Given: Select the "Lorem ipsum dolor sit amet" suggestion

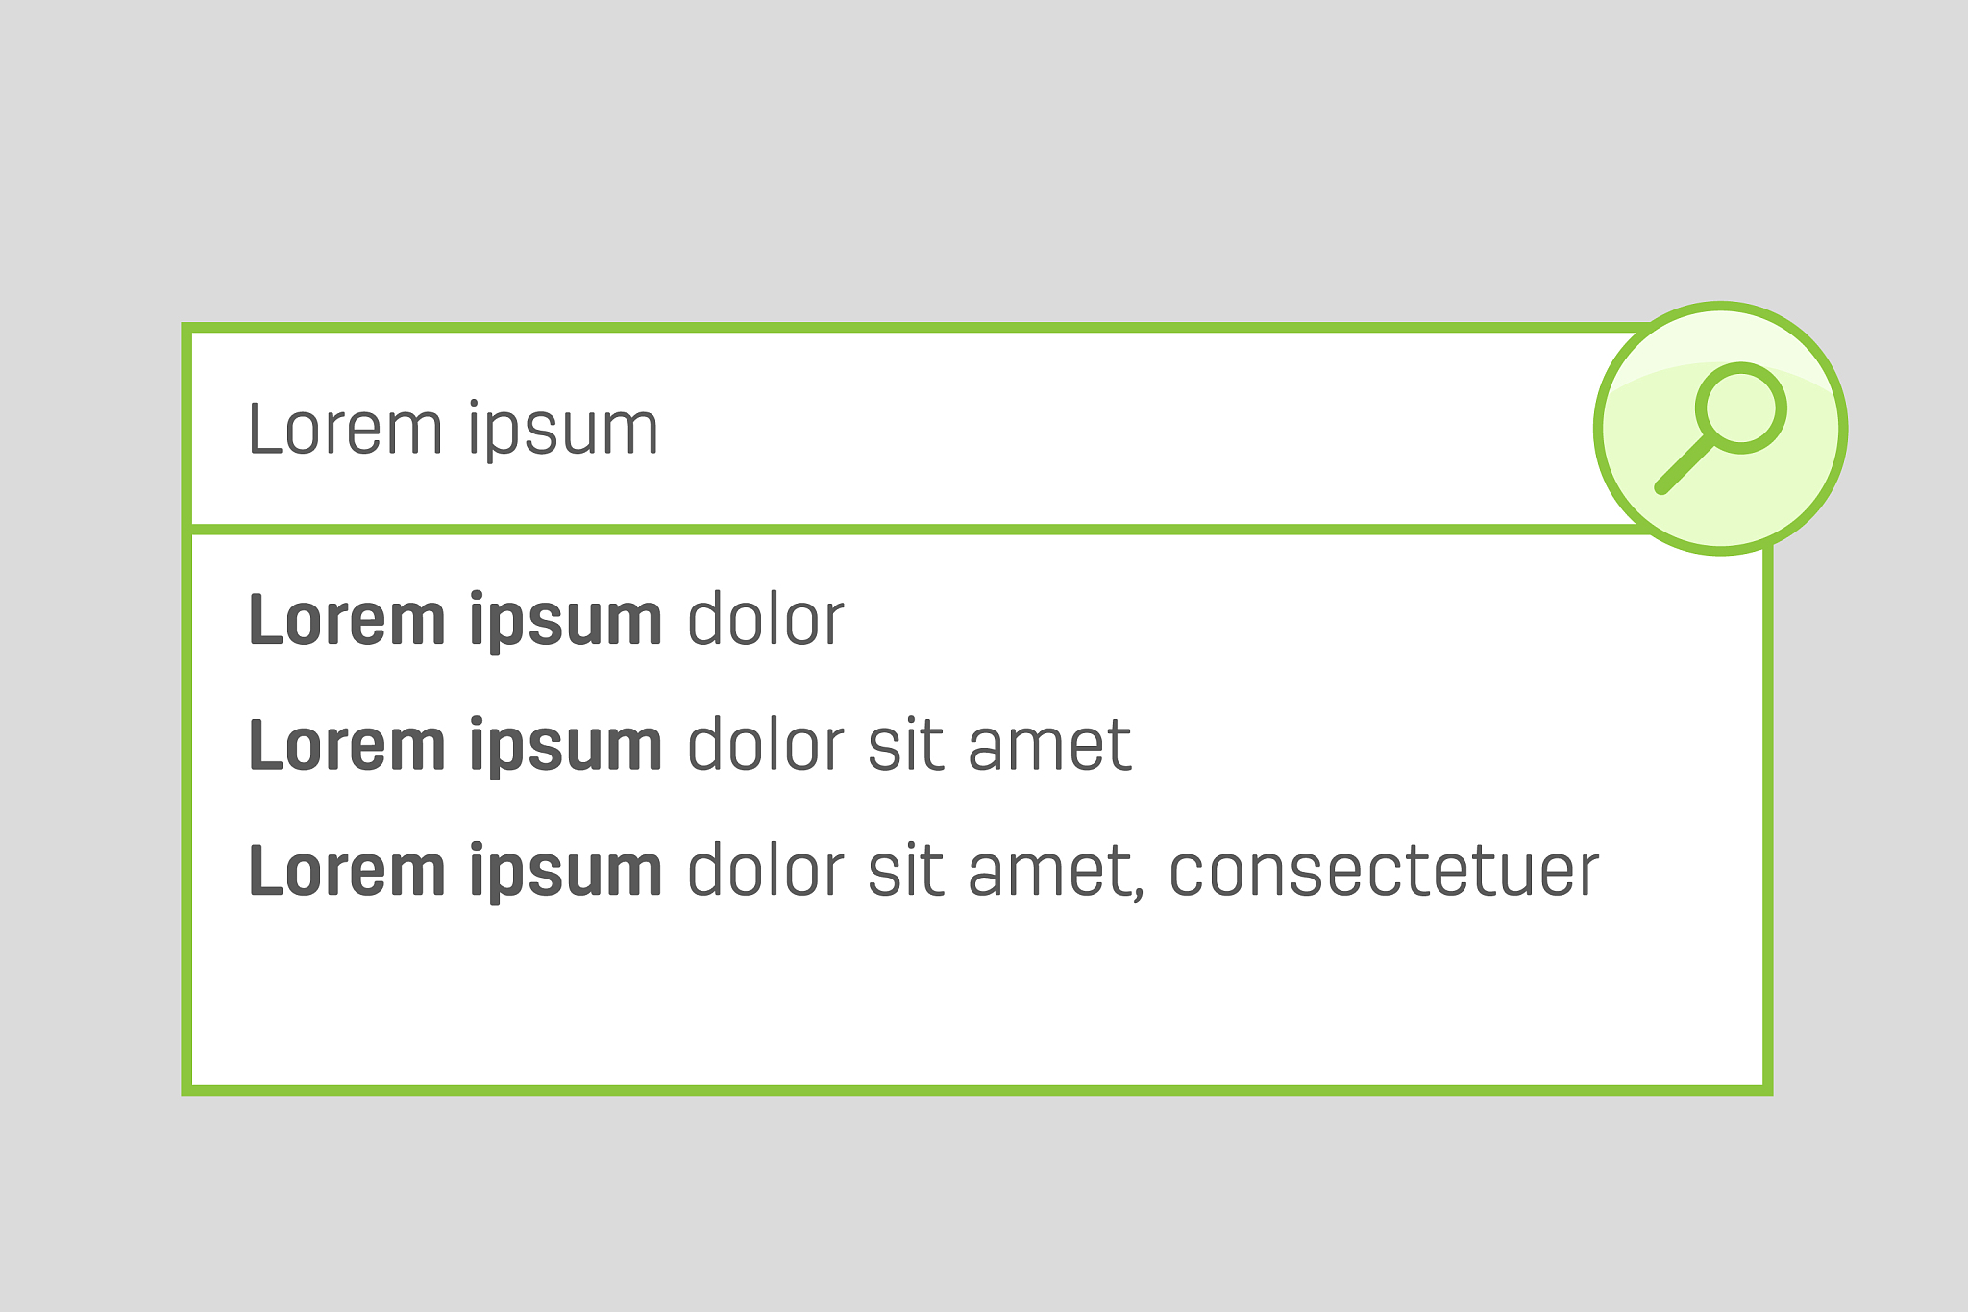Looking at the screenshot, I should [689, 745].
